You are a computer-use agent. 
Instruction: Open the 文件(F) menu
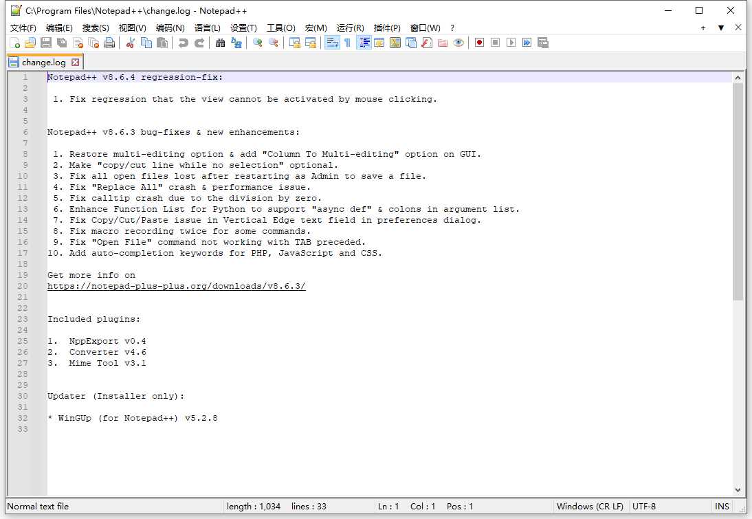[x=23, y=27]
